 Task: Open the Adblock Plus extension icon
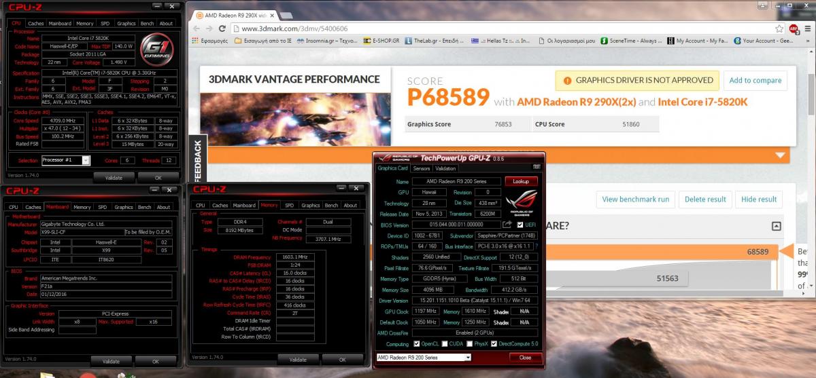pos(793,29)
